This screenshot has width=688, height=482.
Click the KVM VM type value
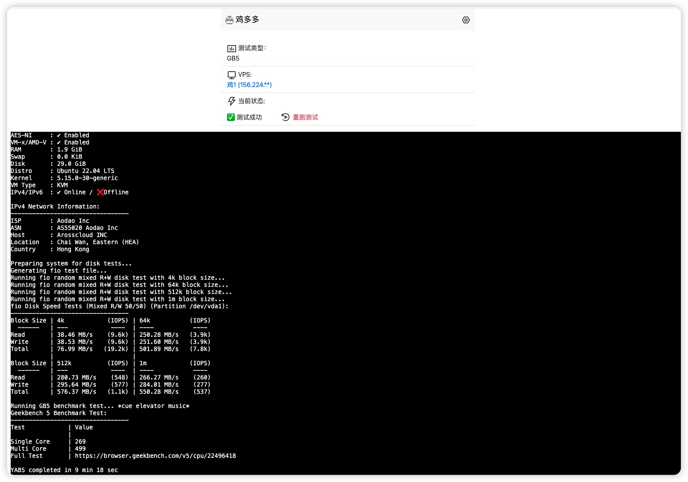coord(62,185)
